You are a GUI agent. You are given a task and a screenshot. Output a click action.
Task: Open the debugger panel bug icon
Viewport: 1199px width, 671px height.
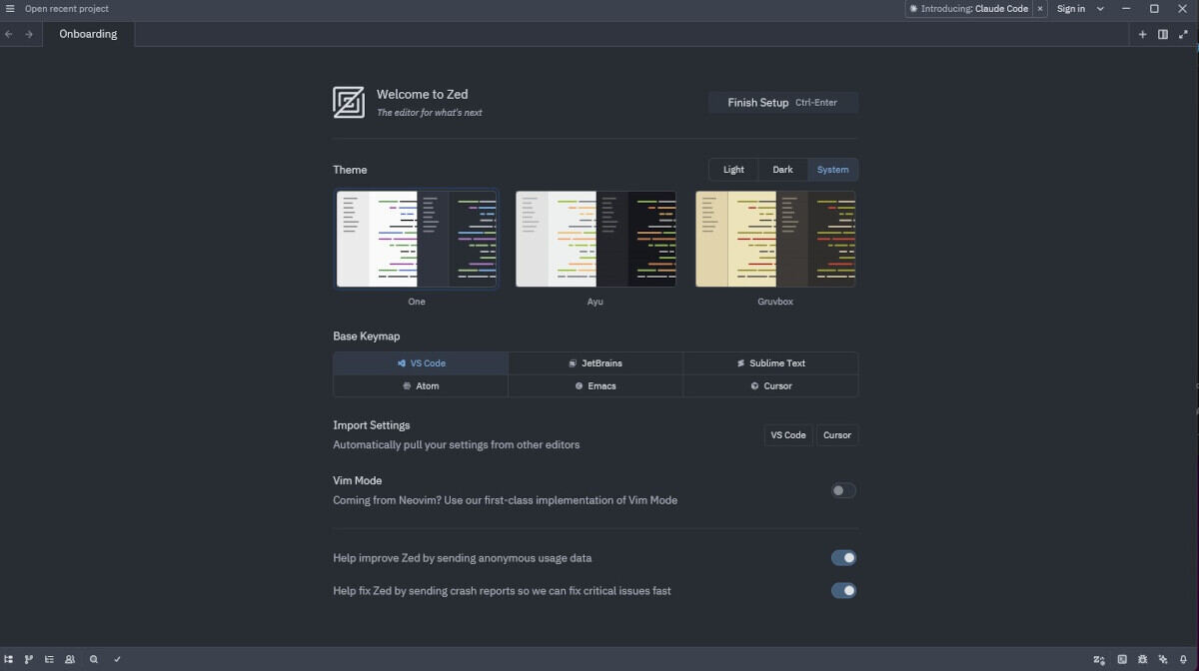[x=1142, y=659]
